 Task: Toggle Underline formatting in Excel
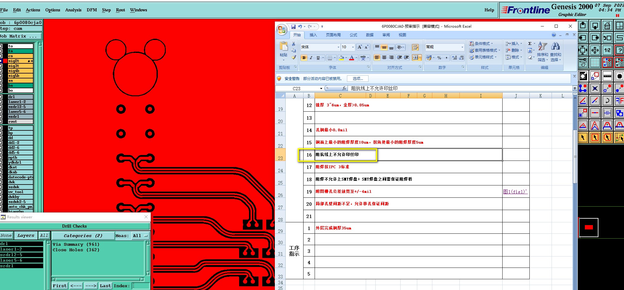pos(318,58)
